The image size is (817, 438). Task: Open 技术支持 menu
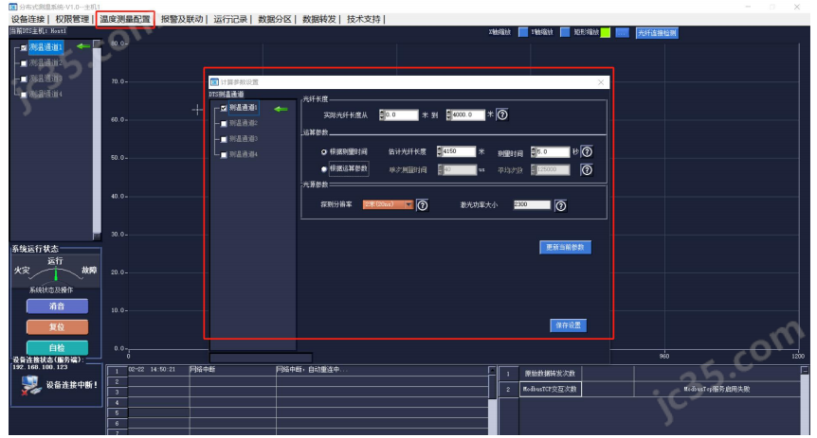(x=364, y=19)
